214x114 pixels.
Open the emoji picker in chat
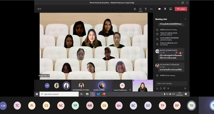coord(161,88)
